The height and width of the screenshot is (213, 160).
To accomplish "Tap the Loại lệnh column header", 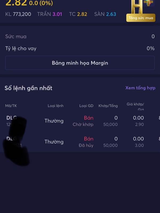I will [x=55, y=106].
